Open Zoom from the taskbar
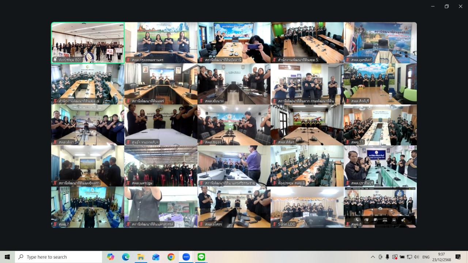This screenshot has width=468, height=263. 186,257
